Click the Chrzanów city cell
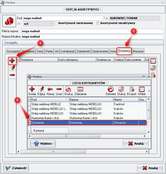Viewport: 166px width, 174px height. click(x=126, y=123)
